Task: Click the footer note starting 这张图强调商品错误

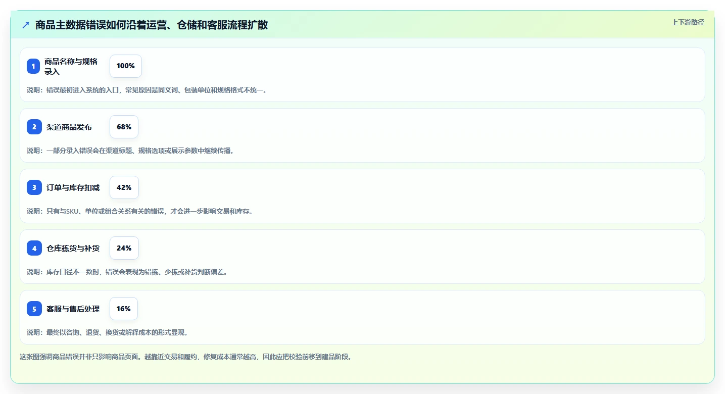Action: coord(185,357)
